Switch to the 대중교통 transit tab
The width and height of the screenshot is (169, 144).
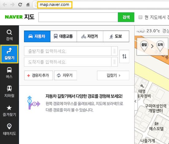click(x=64, y=36)
